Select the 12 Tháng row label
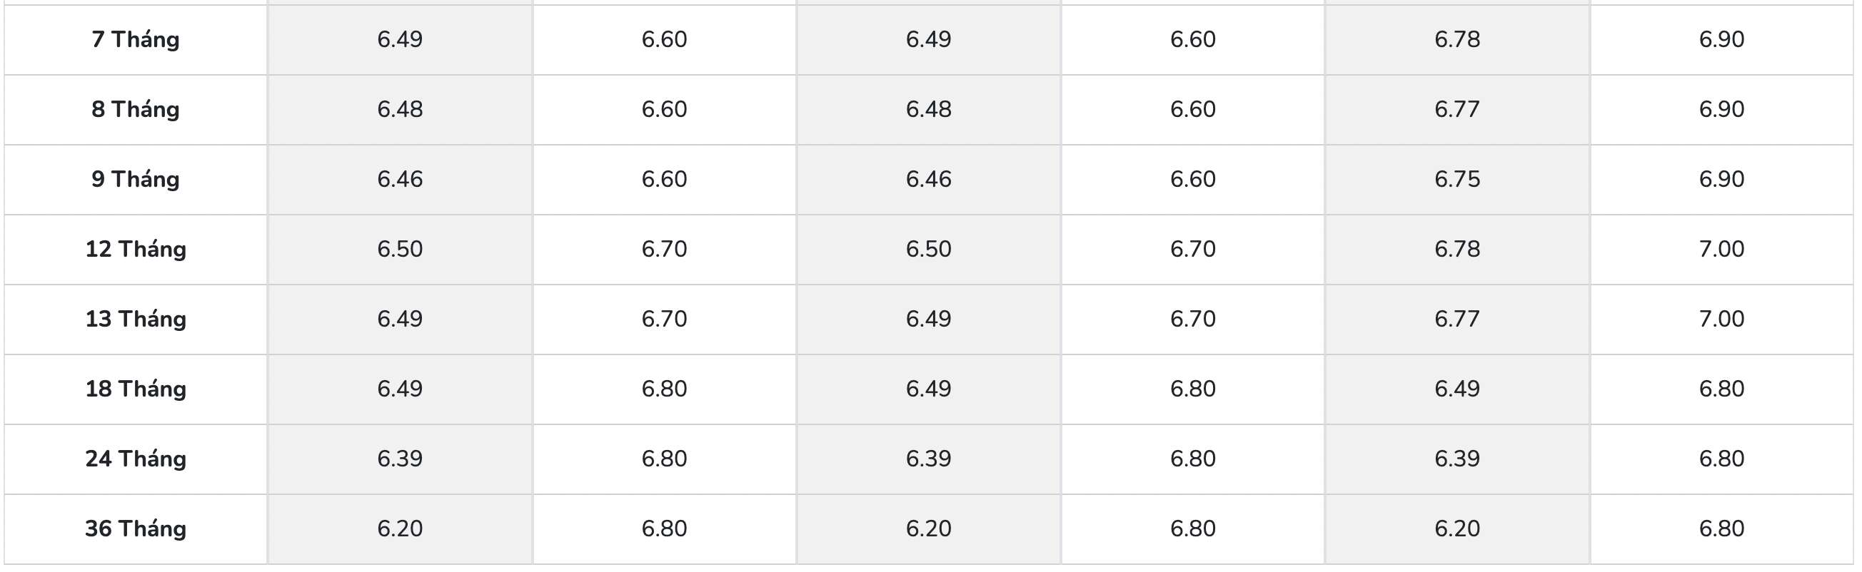 135,249
